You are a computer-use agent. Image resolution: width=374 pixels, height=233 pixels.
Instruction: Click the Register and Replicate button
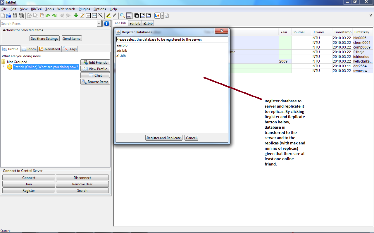[x=164, y=138]
